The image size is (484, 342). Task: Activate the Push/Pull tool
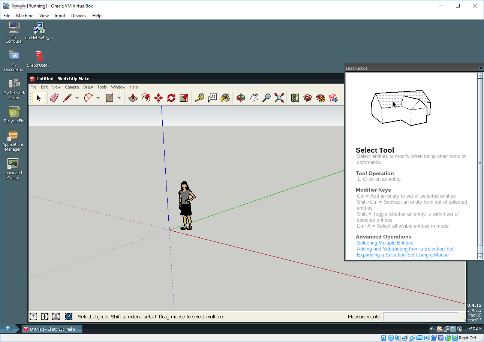click(133, 98)
